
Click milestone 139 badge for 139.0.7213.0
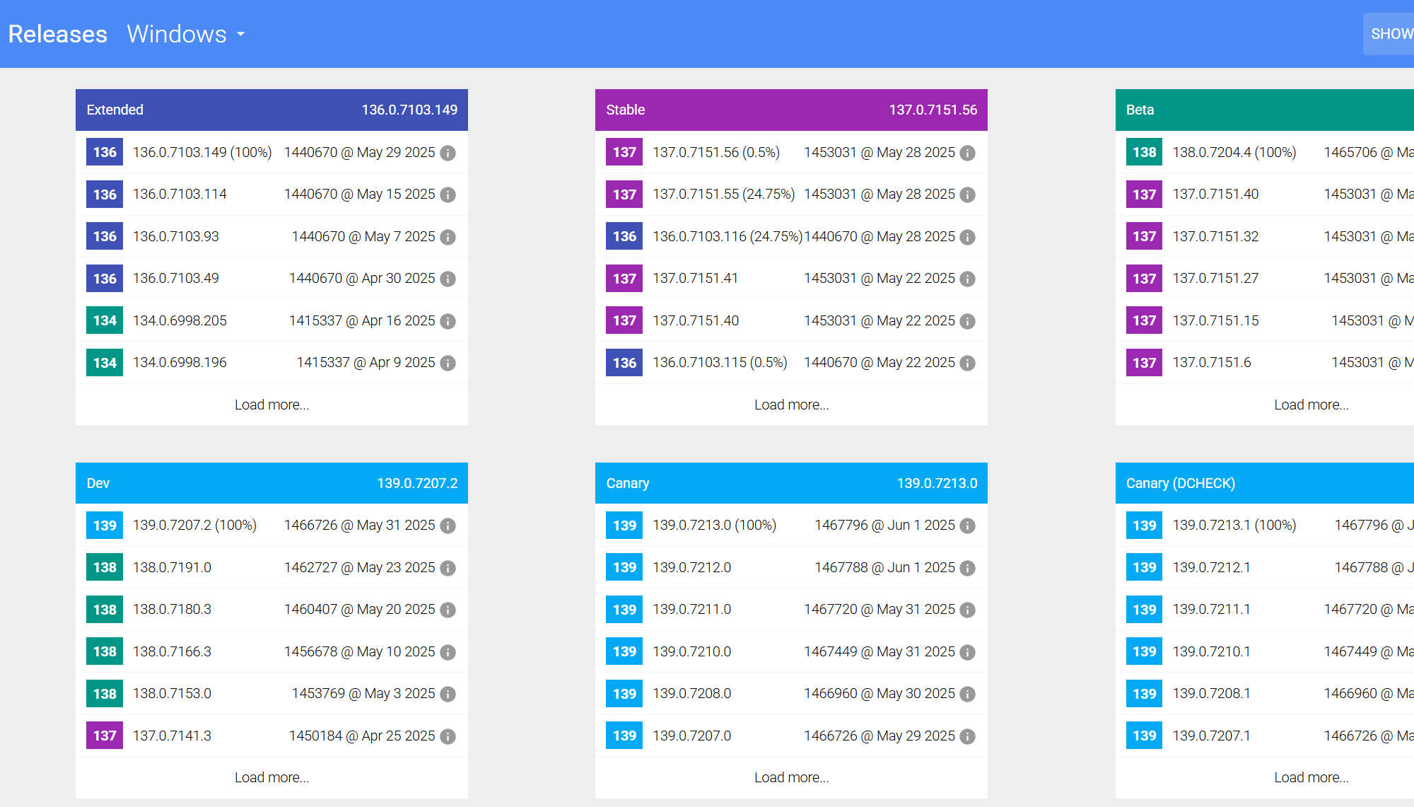click(x=624, y=526)
